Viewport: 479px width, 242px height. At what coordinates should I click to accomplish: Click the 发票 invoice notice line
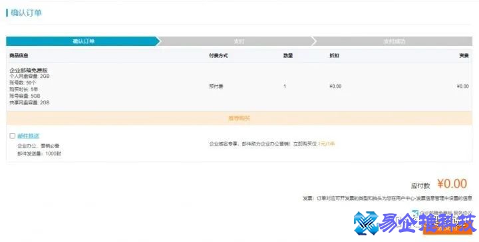pos(387,198)
